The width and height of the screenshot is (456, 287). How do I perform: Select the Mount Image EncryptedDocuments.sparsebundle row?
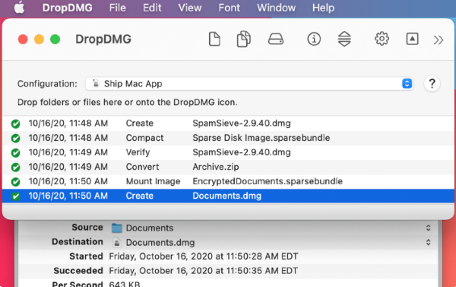point(228,181)
